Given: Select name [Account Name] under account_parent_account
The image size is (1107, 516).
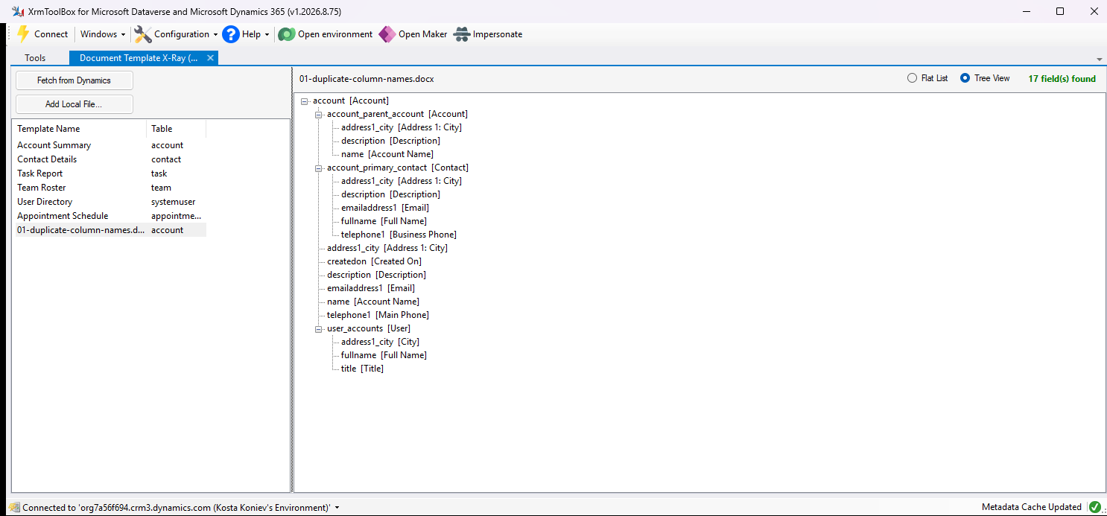Looking at the screenshot, I should click(x=387, y=154).
